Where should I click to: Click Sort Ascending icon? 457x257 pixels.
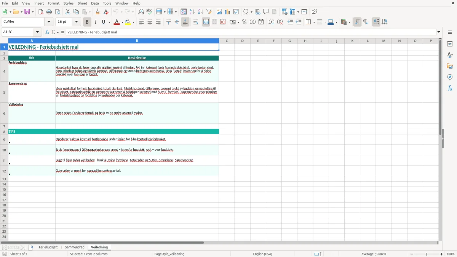pyautogui.click(x=192, y=12)
